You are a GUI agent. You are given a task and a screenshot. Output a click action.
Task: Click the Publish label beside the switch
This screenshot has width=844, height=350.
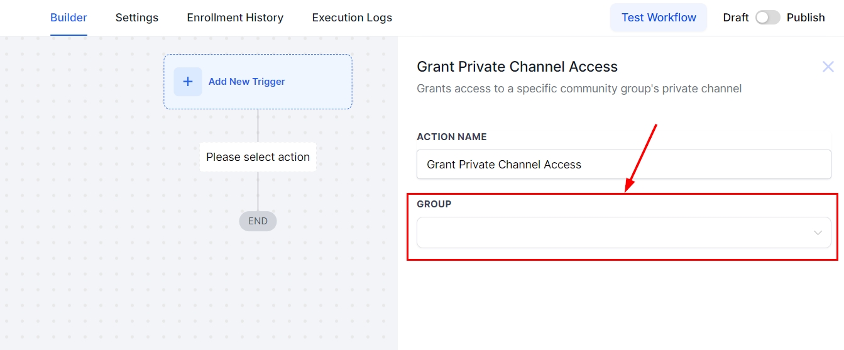pyautogui.click(x=806, y=18)
